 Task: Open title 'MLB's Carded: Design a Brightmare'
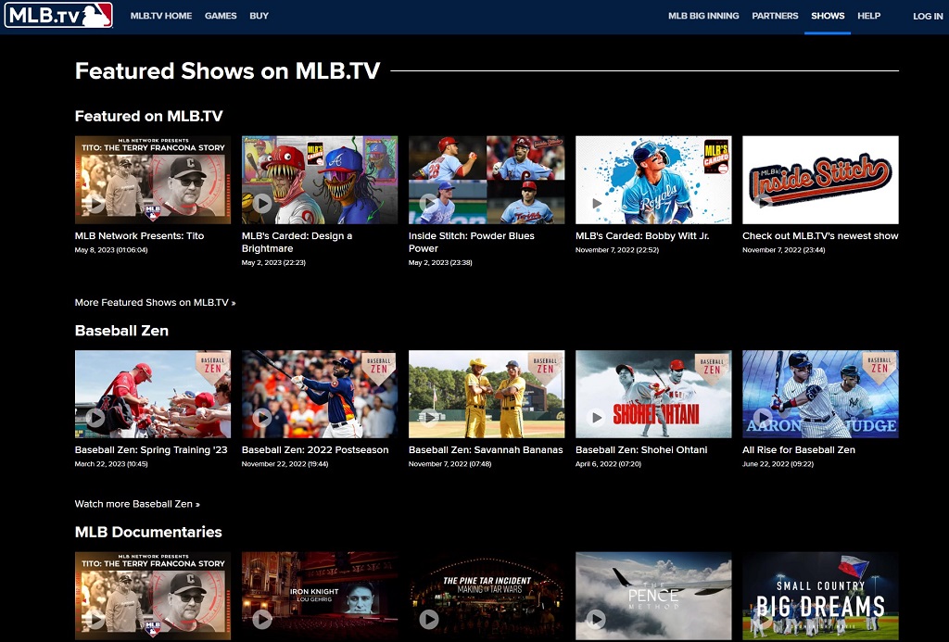click(297, 242)
